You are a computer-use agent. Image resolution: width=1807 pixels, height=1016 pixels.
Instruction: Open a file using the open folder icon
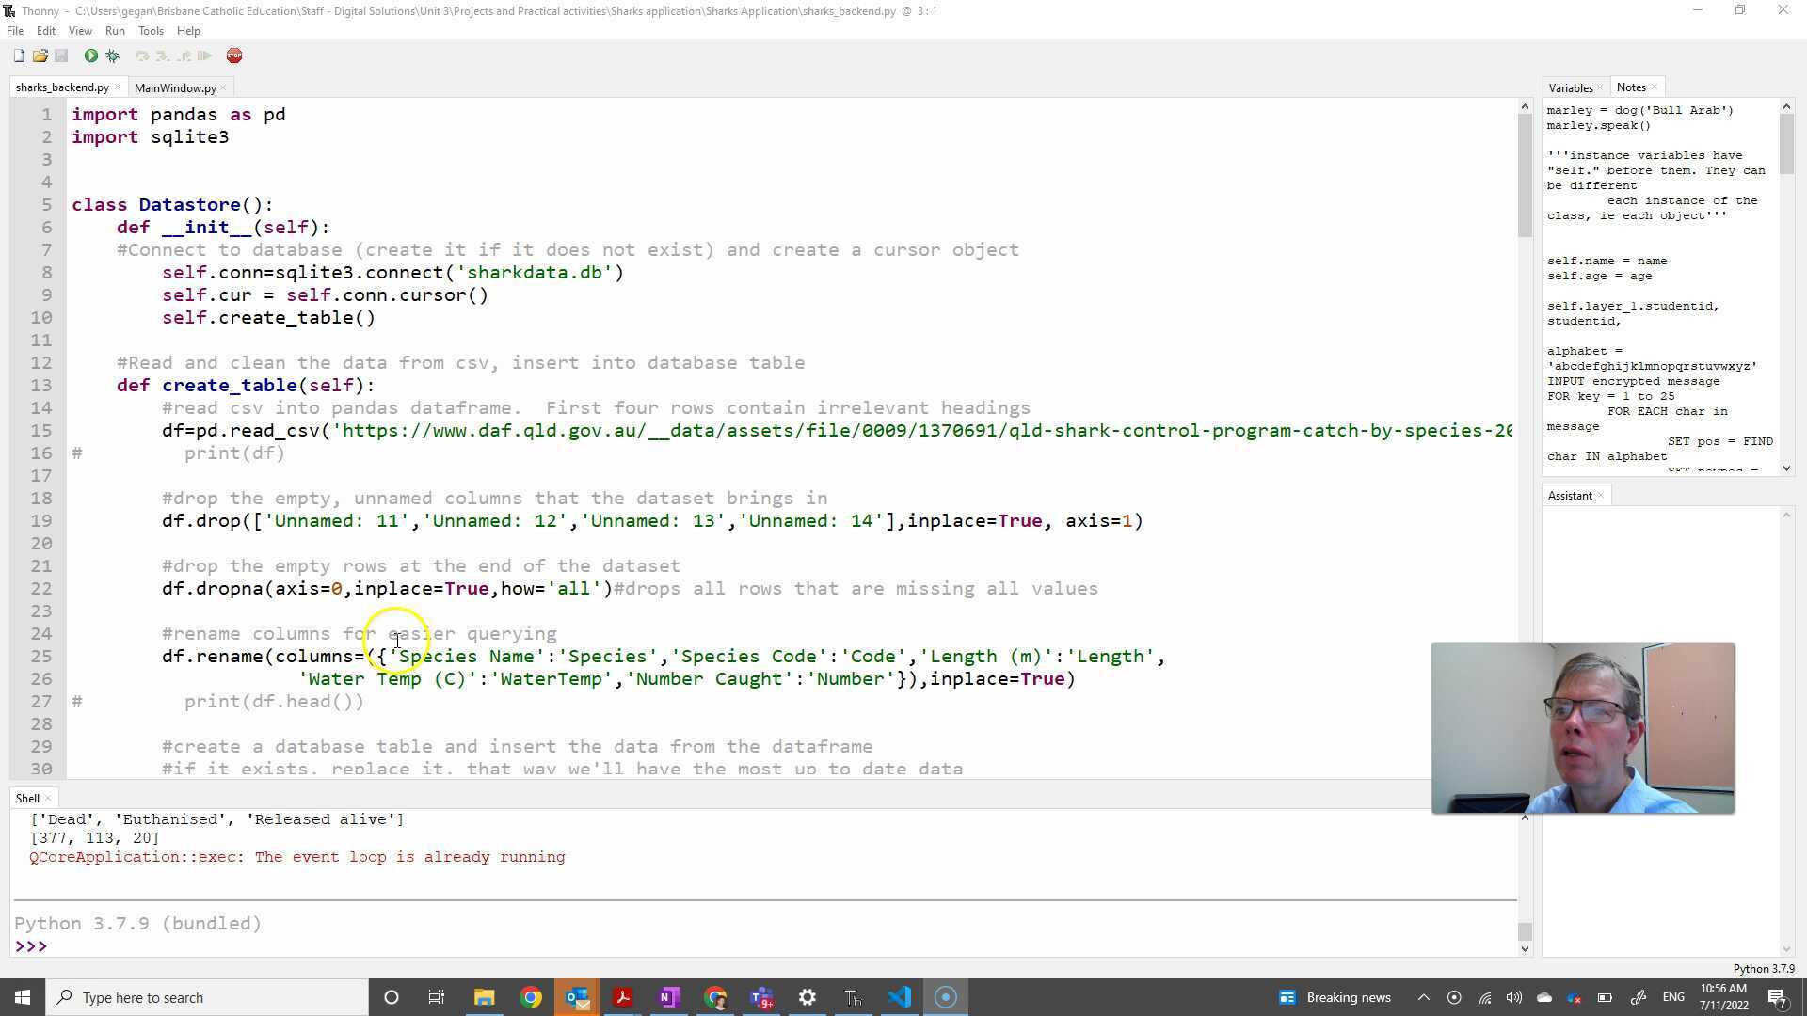point(40,56)
